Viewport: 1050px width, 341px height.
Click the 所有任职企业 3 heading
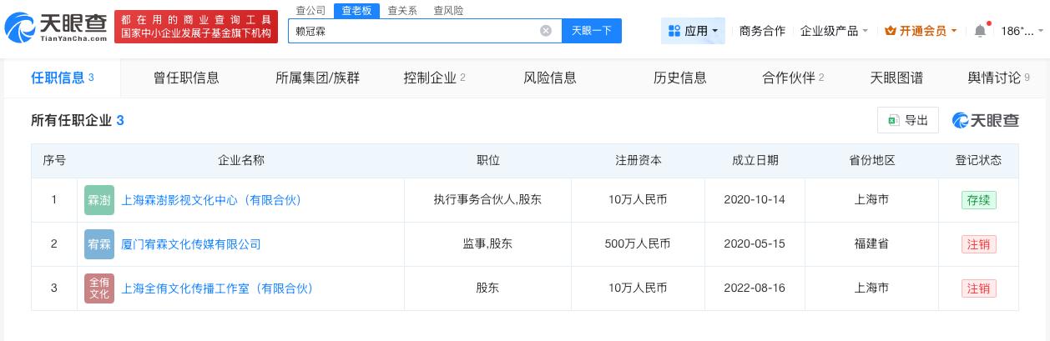click(x=78, y=120)
